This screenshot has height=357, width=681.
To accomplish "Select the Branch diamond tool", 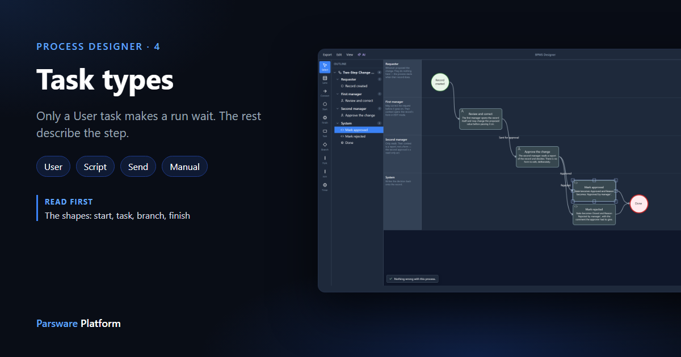I will coord(325,147).
